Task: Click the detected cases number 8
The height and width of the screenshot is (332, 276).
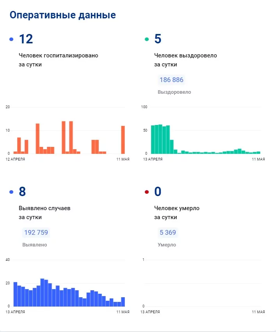Action: point(22,192)
